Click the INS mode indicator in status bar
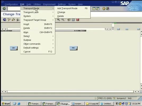 pos(130,98)
